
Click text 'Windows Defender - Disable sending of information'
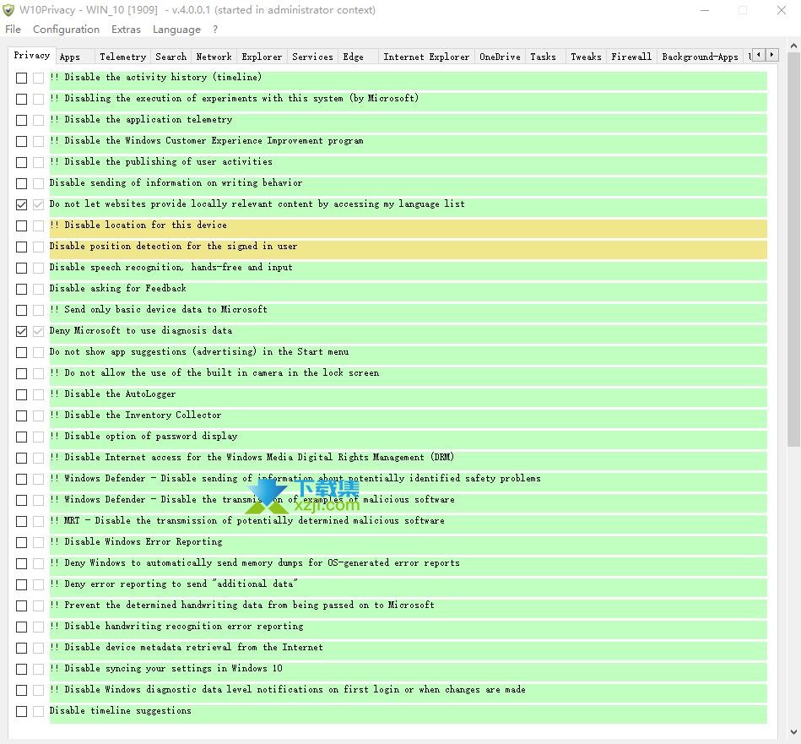[x=188, y=478]
